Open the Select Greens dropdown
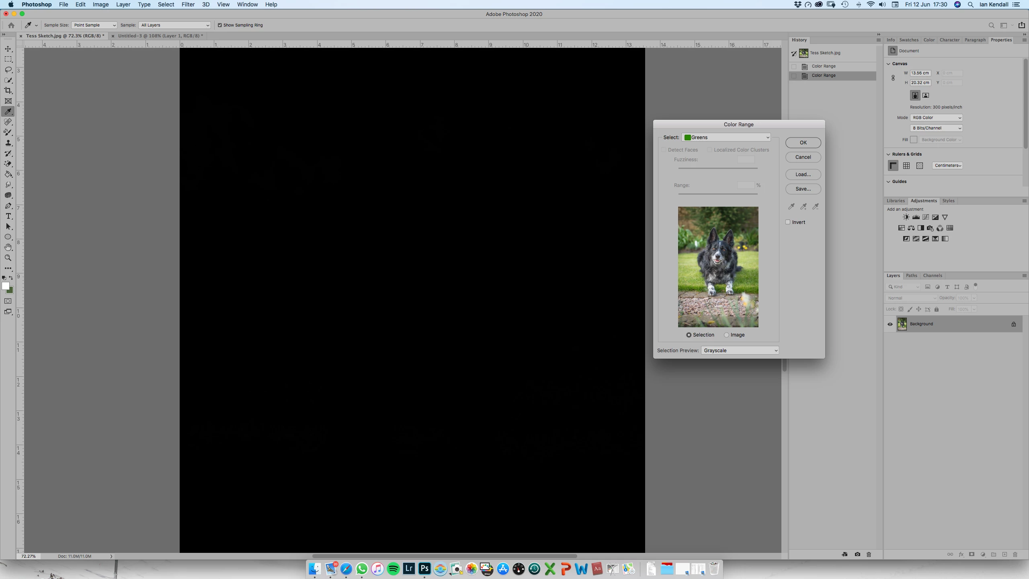Viewport: 1029px width, 579px height. pyautogui.click(x=726, y=138)
